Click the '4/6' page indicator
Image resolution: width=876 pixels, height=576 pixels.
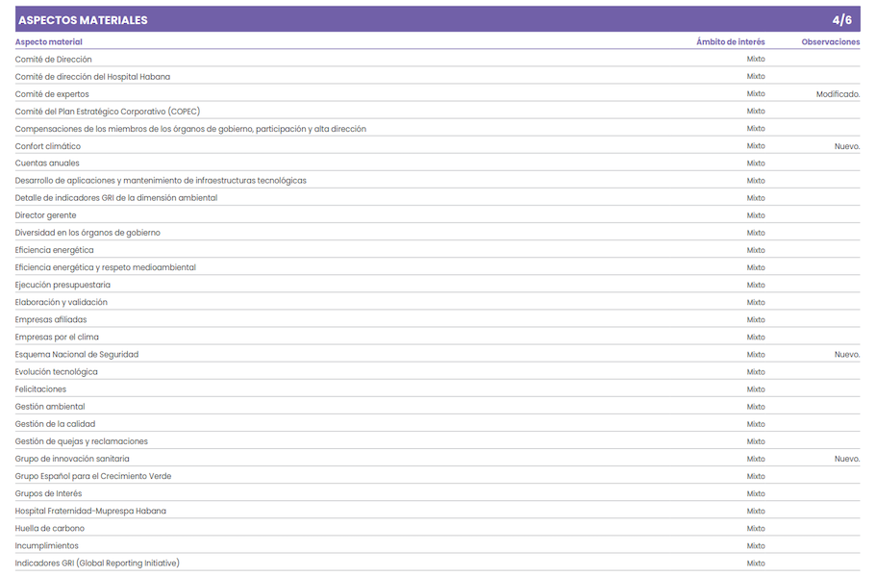coord(842,20)
